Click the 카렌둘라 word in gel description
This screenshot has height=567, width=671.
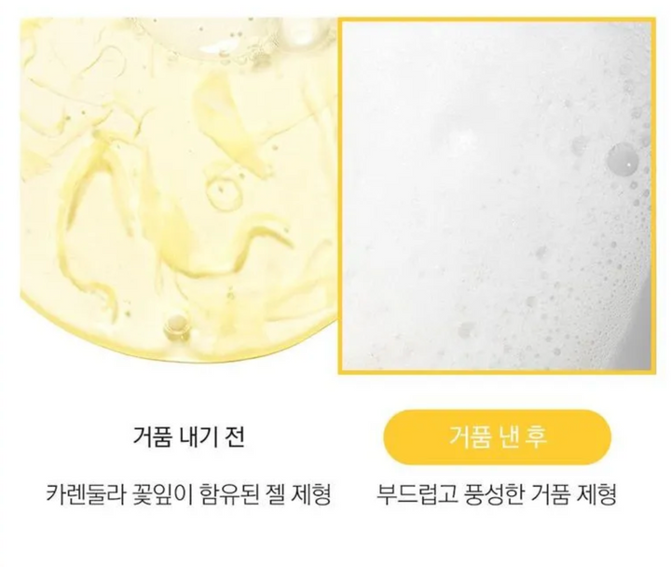pos(86,494)
